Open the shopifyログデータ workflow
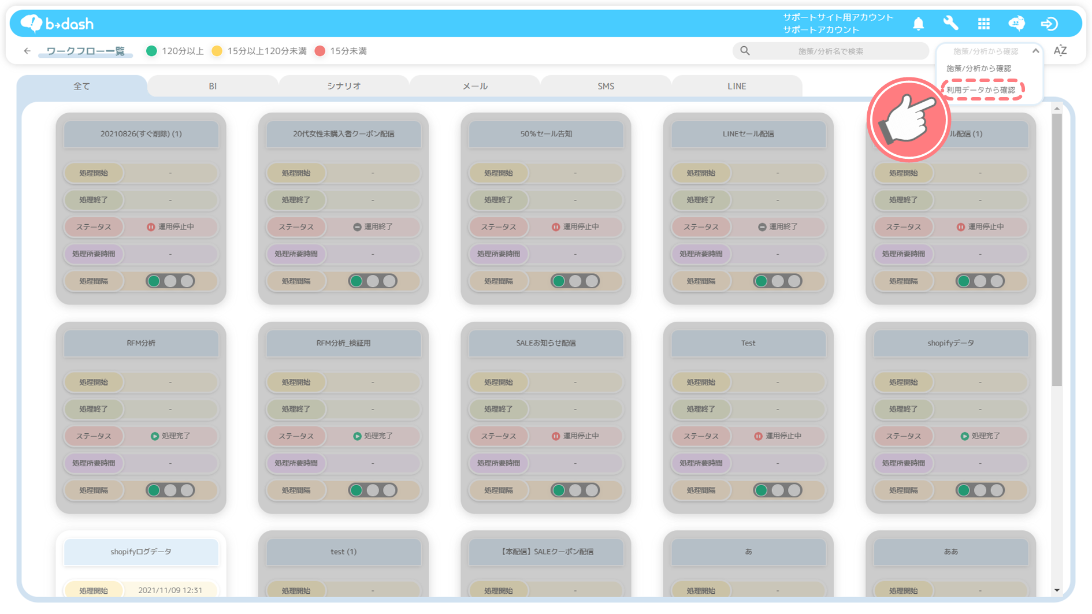Image resolution: width=1092 pixels, height=614 pixels. click(x=141, y=552)
